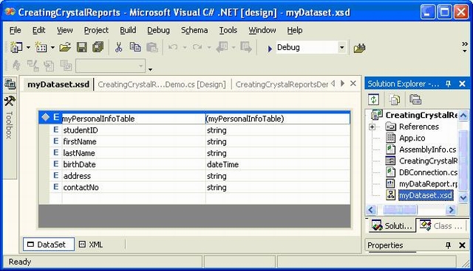Open the Add New Item dropdown arrow

click(x=52, y=47)
